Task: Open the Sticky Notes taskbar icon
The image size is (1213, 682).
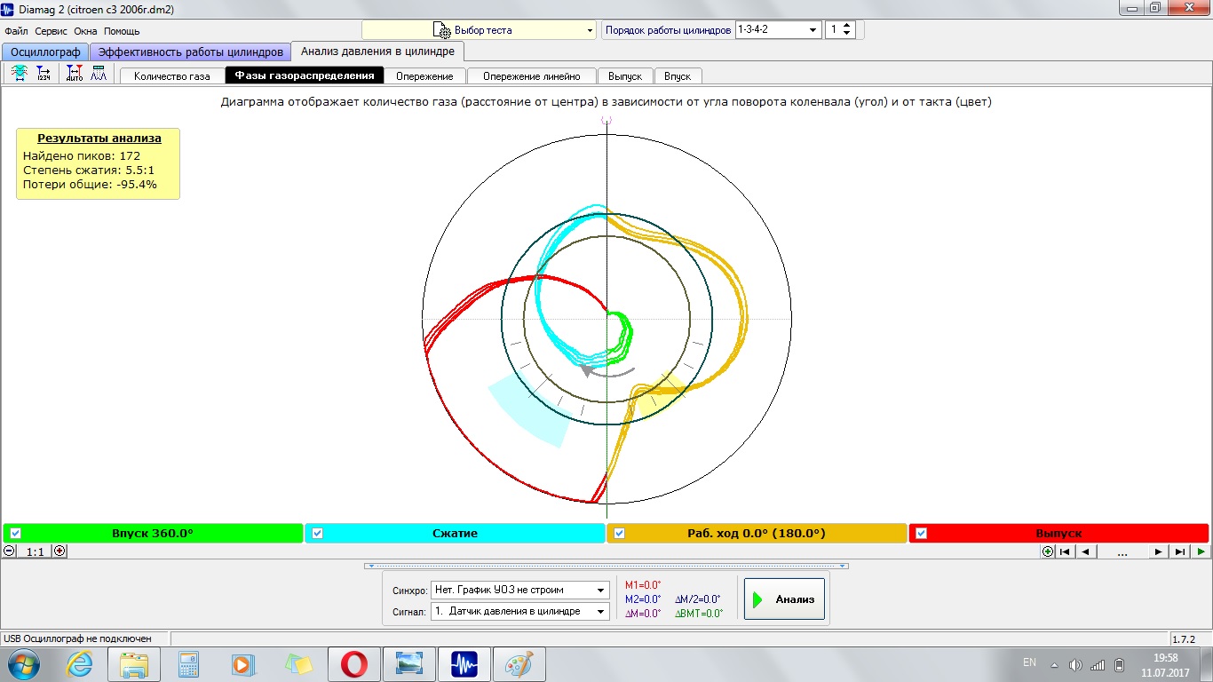Action: coord(297,664)
